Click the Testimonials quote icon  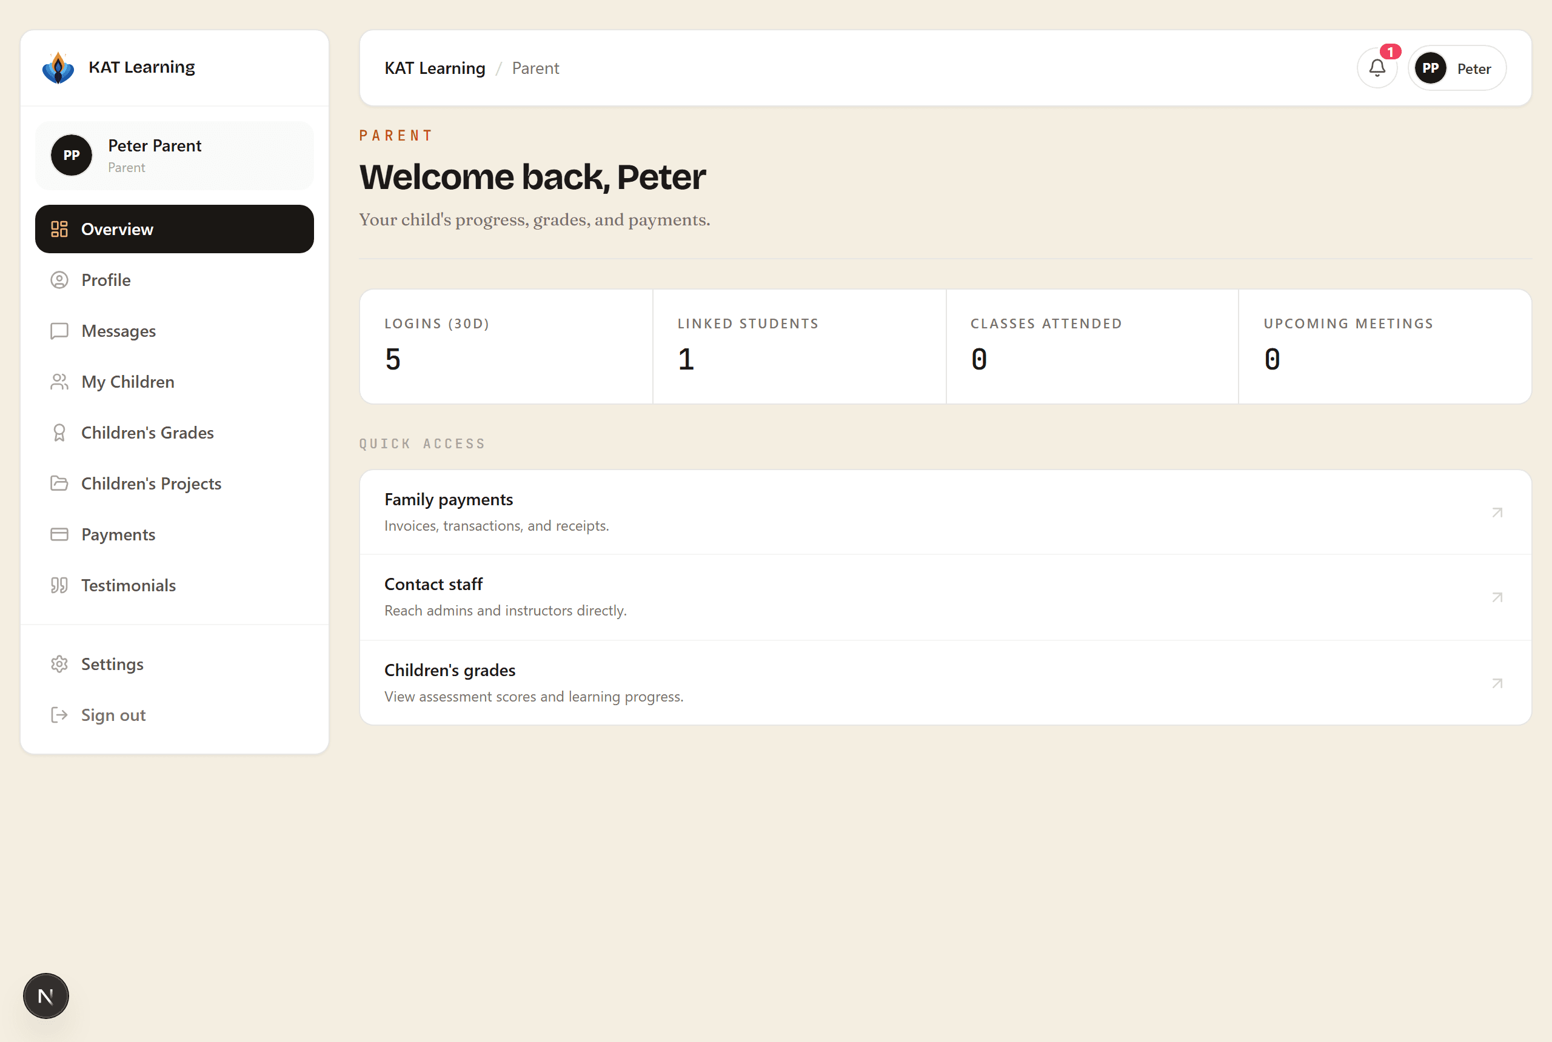pos(59,585)
